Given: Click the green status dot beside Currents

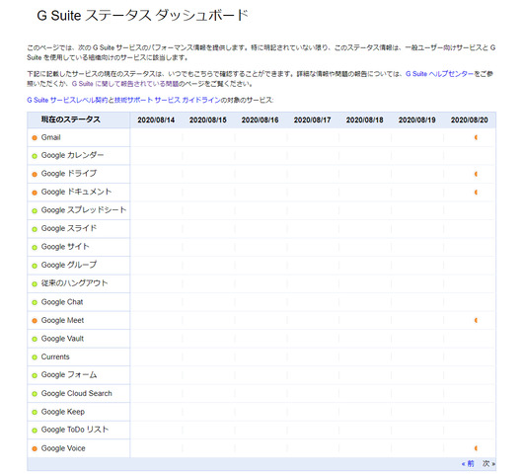Looking at the screenshot, I should (35, 357).
